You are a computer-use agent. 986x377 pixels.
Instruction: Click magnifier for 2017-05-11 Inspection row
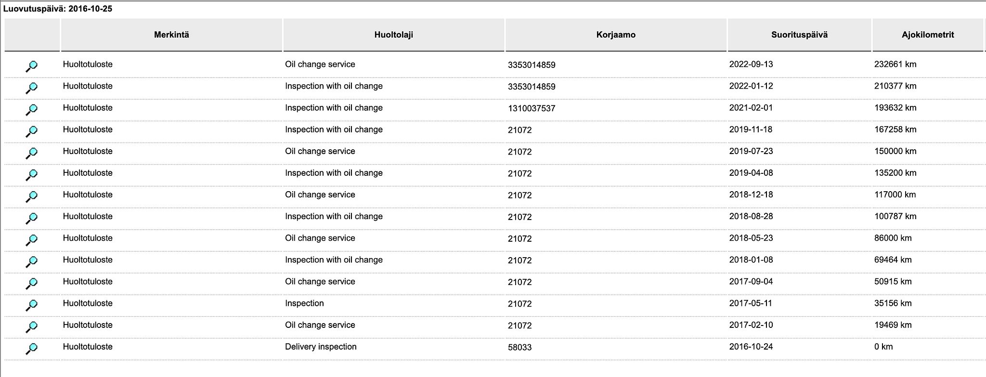pyautogui.click(x=31, y=305)
